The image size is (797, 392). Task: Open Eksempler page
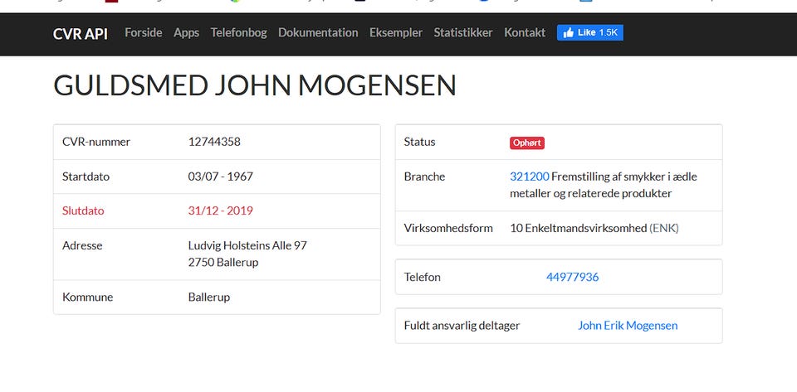396,32
